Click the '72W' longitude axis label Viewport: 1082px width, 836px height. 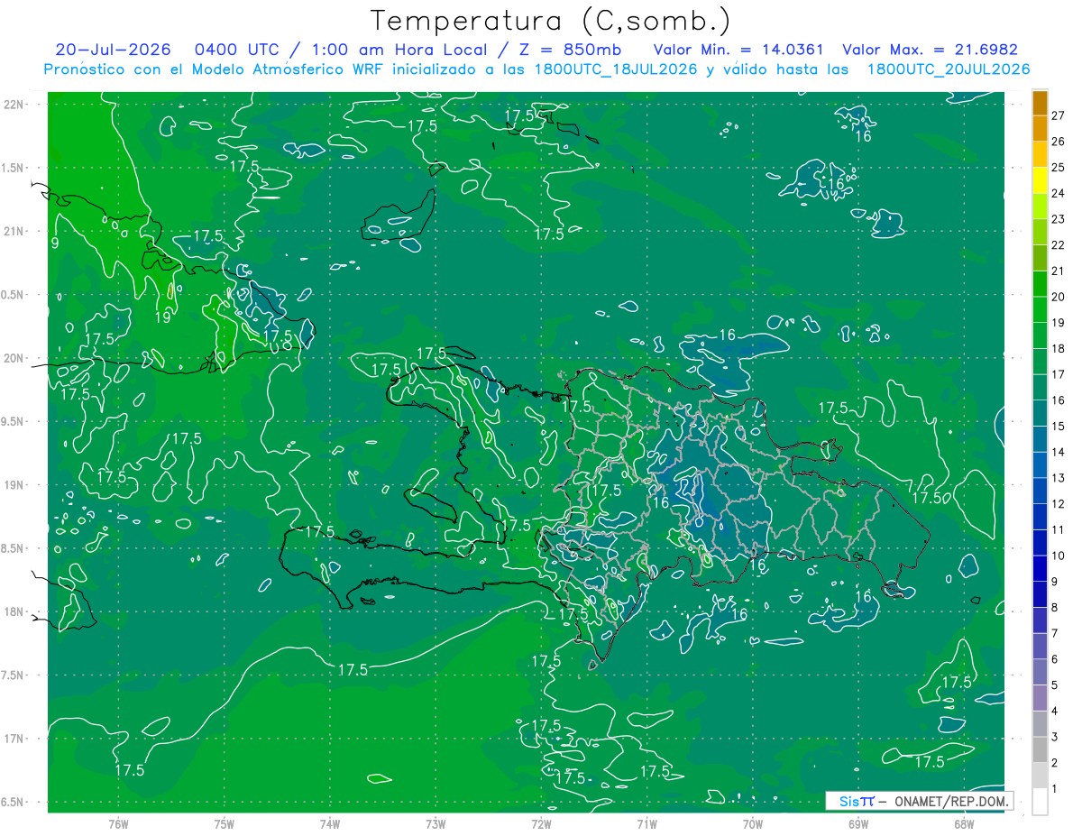pos(541,823)
